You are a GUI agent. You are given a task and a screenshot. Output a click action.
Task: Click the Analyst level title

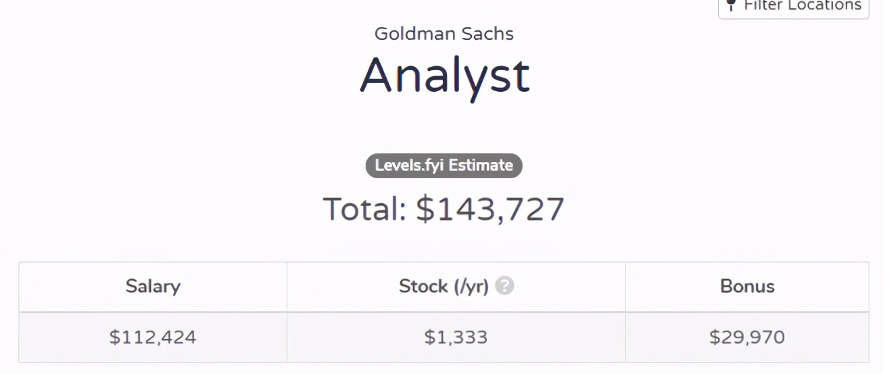(x=445, y=76)
